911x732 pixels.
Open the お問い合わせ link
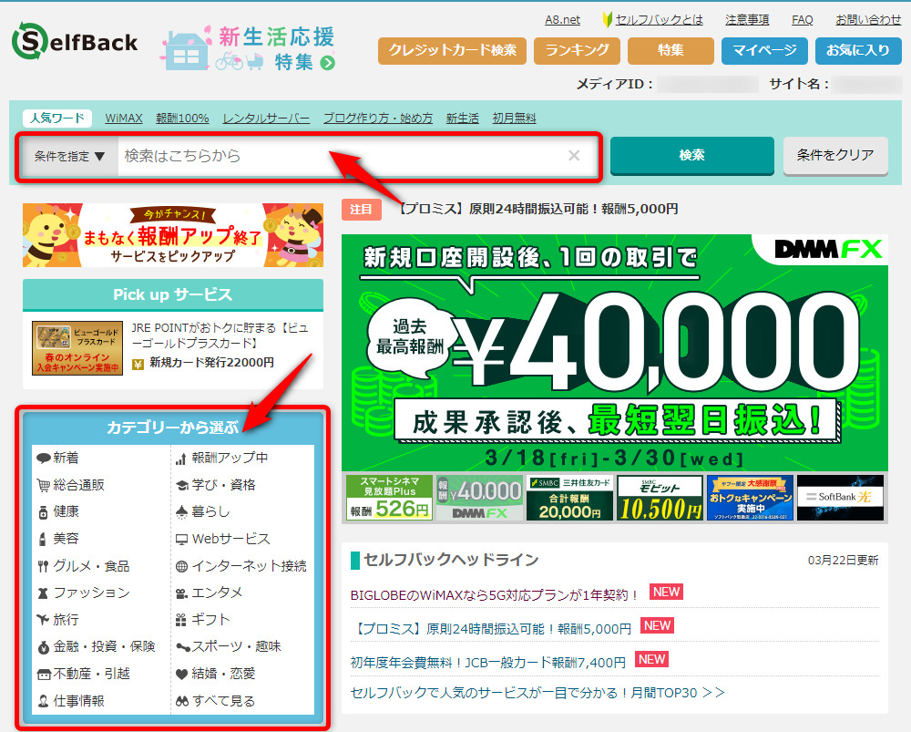868,20
